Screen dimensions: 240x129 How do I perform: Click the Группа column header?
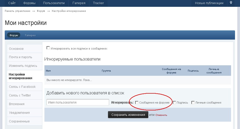[106, 71]
